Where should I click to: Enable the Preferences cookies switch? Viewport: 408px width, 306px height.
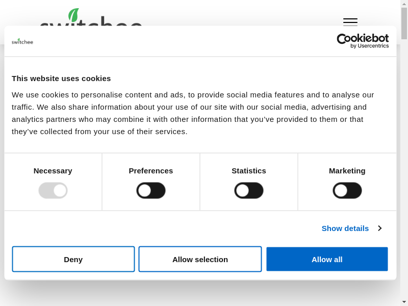tap(151, 191)
